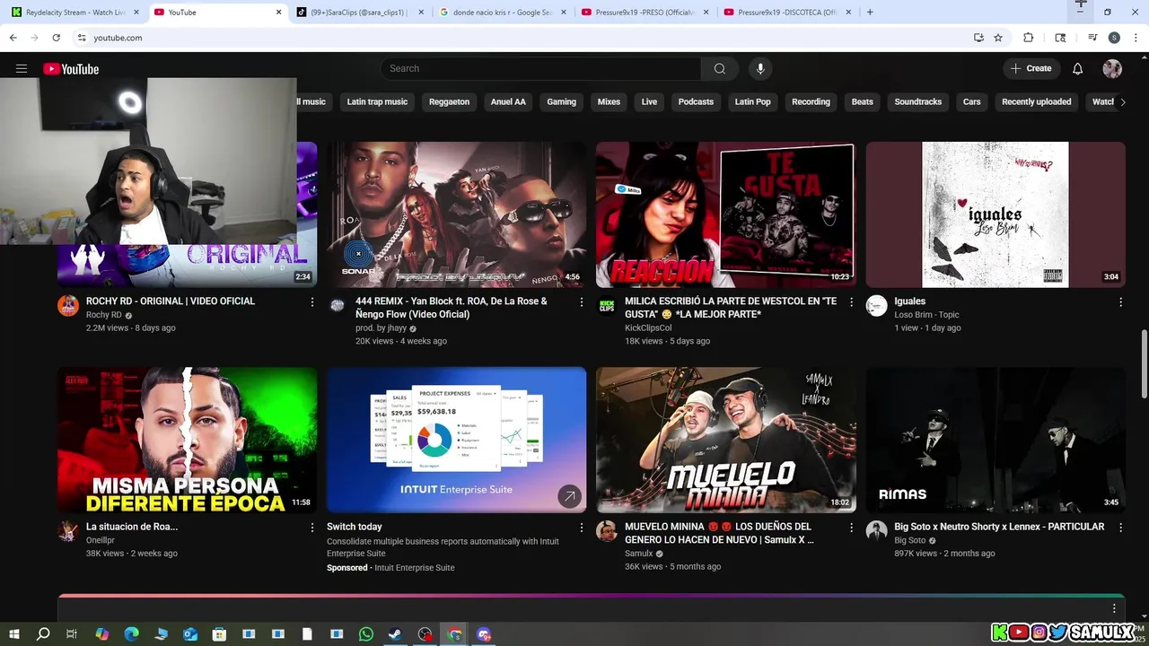
Task: Select the Gaming filter chip
Action: coord(562,102)
